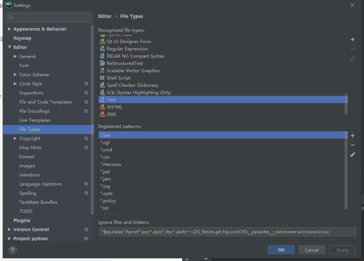
Task: Open File and Code Templates page
Action: pyautogui.click(x=46, y=102)
